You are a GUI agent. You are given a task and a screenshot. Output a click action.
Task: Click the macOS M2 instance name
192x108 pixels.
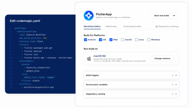(100, 56)
